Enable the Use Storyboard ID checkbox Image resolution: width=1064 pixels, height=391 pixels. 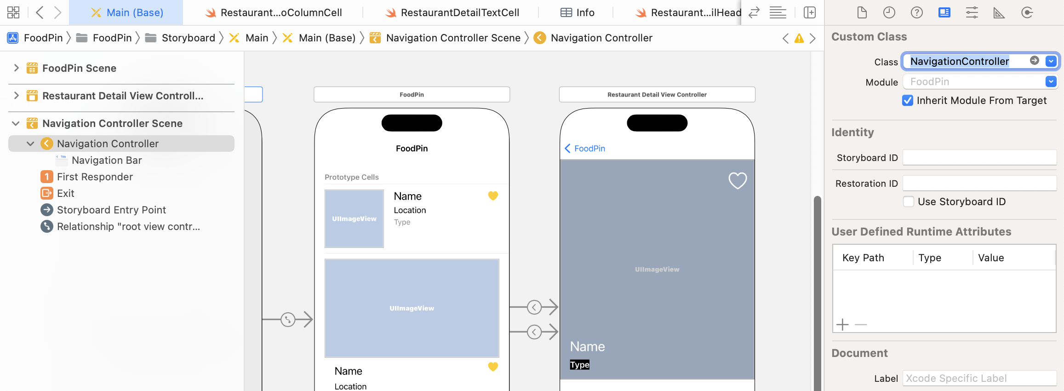click(x=909, y=201)
